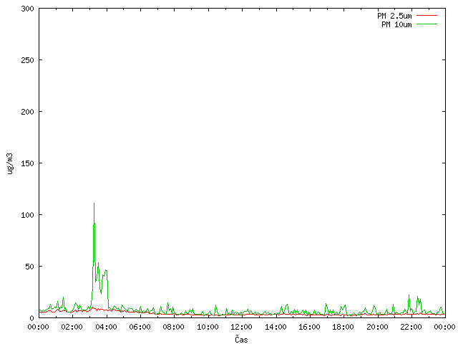Click the y-axis value 100

[27, 215]
